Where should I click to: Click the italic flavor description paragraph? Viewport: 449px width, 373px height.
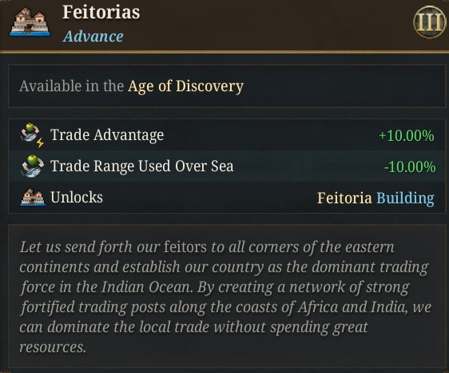[x=225, y=297]
